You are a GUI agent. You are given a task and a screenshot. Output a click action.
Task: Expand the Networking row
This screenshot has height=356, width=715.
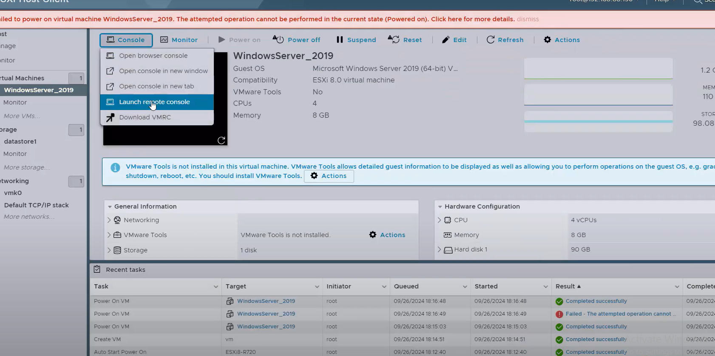[109, 220]
